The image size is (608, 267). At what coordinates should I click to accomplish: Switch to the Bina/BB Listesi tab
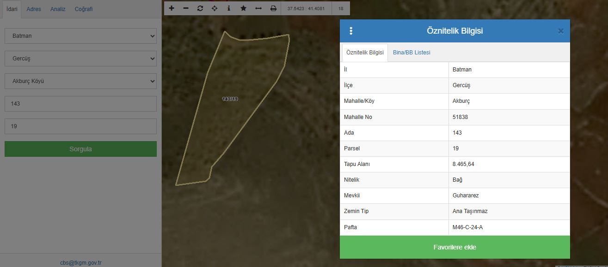pos(411,53)
